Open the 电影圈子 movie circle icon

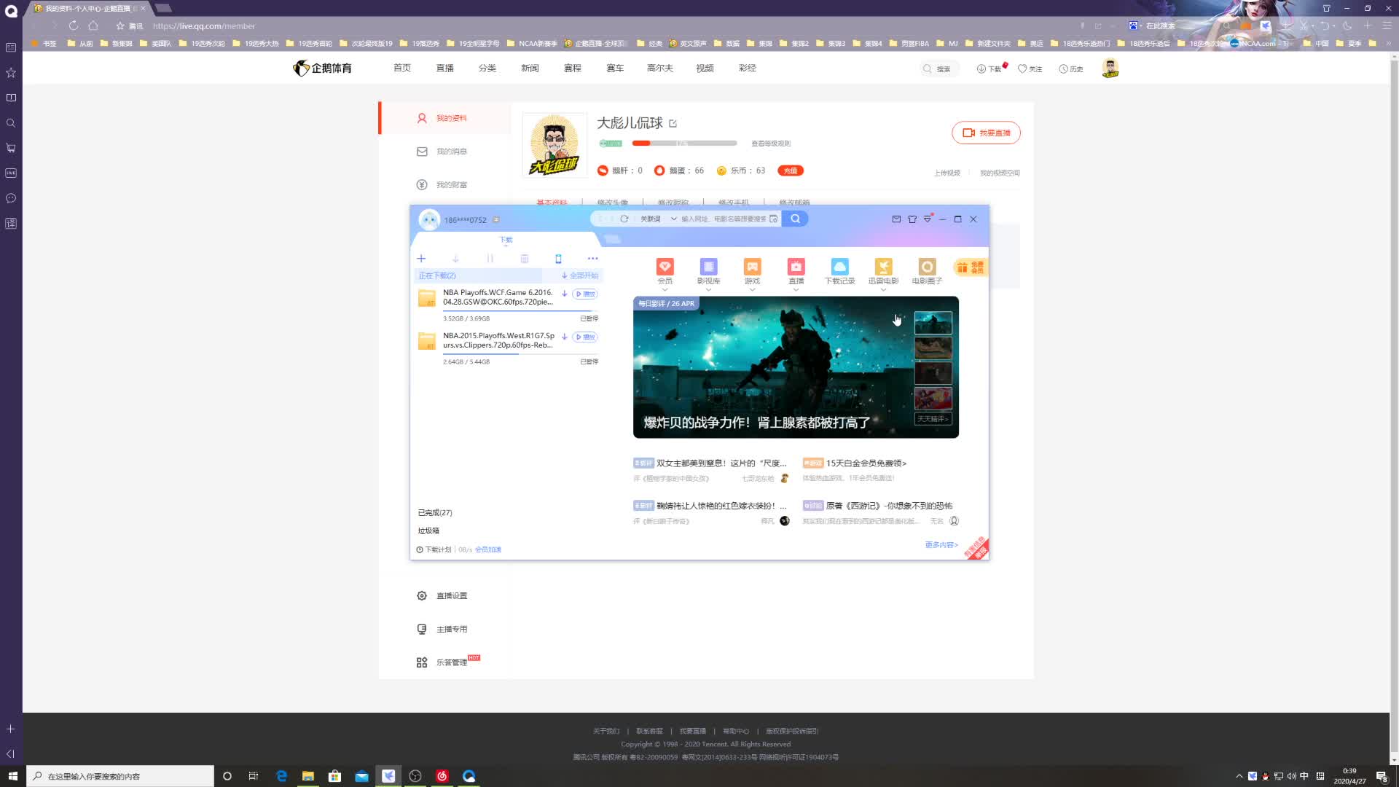927,267
